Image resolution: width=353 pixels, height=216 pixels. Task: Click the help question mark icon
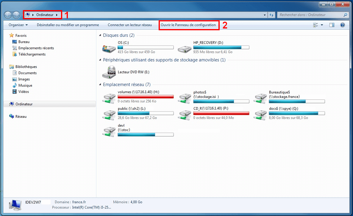coord(343,25)
